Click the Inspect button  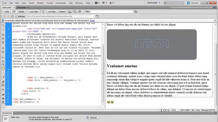click(x=62, y=12)
